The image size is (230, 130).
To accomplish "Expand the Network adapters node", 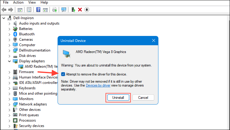I will 9,104.
